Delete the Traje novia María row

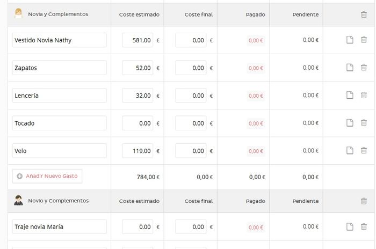click(364, 226)
